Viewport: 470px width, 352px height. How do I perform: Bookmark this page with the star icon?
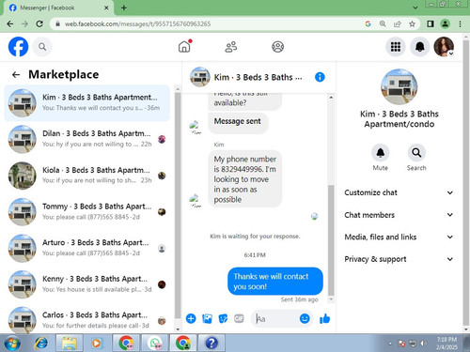pos(412,23)
